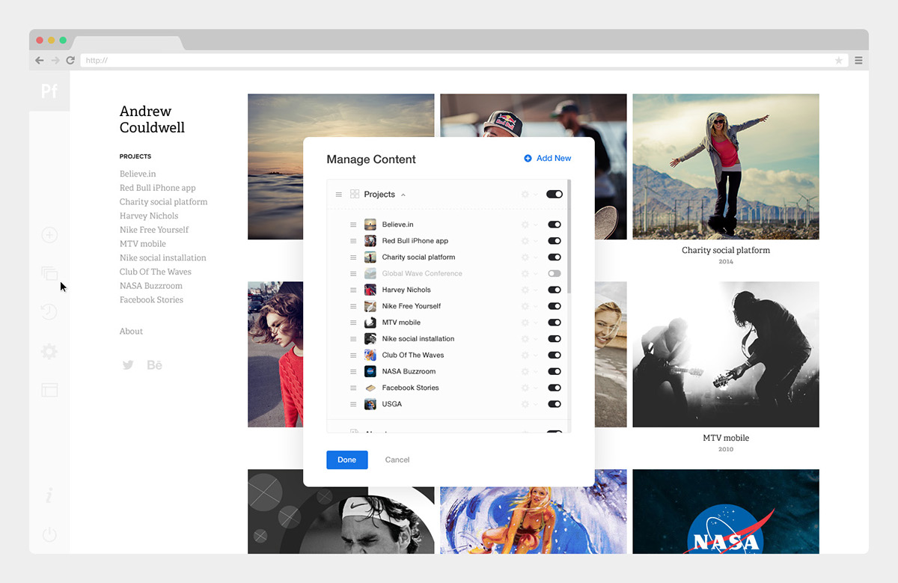Open Club Of The Waves in left navigation
Screen dimensions: 898x583
(156, 272)
